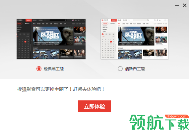Viewport: 189px width, 132px height.
Task: Click the 立即体验 button
Action: pyautogui.click(x=94, y=106)
